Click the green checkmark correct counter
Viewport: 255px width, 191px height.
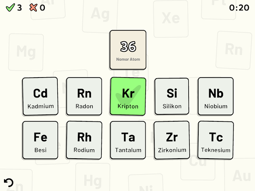click(x=14, y=7)
